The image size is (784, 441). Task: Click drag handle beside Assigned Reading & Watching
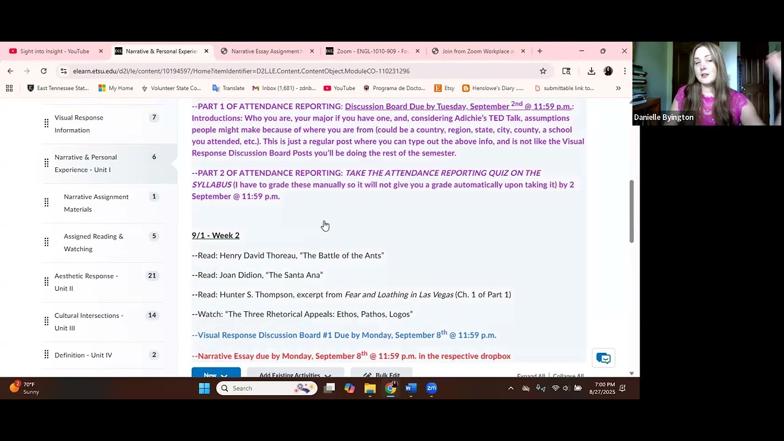tap(47, 243)
